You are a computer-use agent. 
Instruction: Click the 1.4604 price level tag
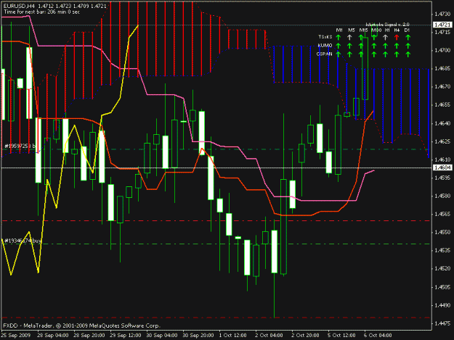442,167
